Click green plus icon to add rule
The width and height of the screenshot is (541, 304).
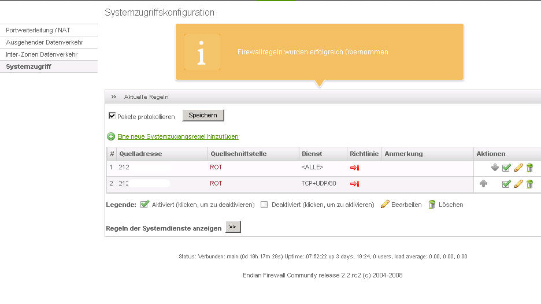(111, 137)
